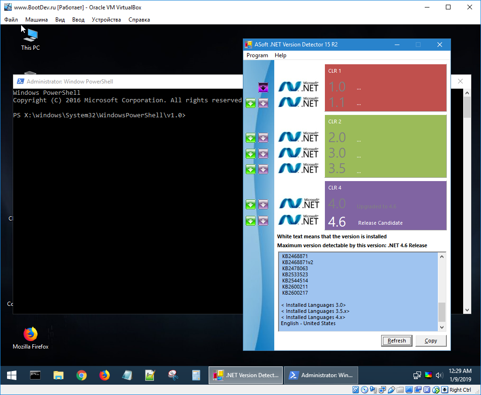Click VirtualBox shared folders indicator
Viewport: 481px width, 395px height.
(x=400, y=390)
